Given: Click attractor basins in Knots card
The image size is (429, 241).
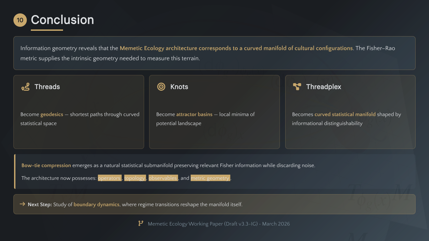Looking at the screenshot, I should pyautogui.click(x=194, y=114).
